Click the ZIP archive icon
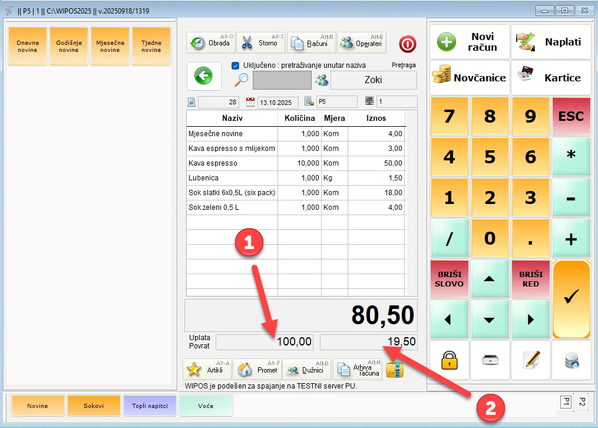598x428 pixels. tap(394, 369)
